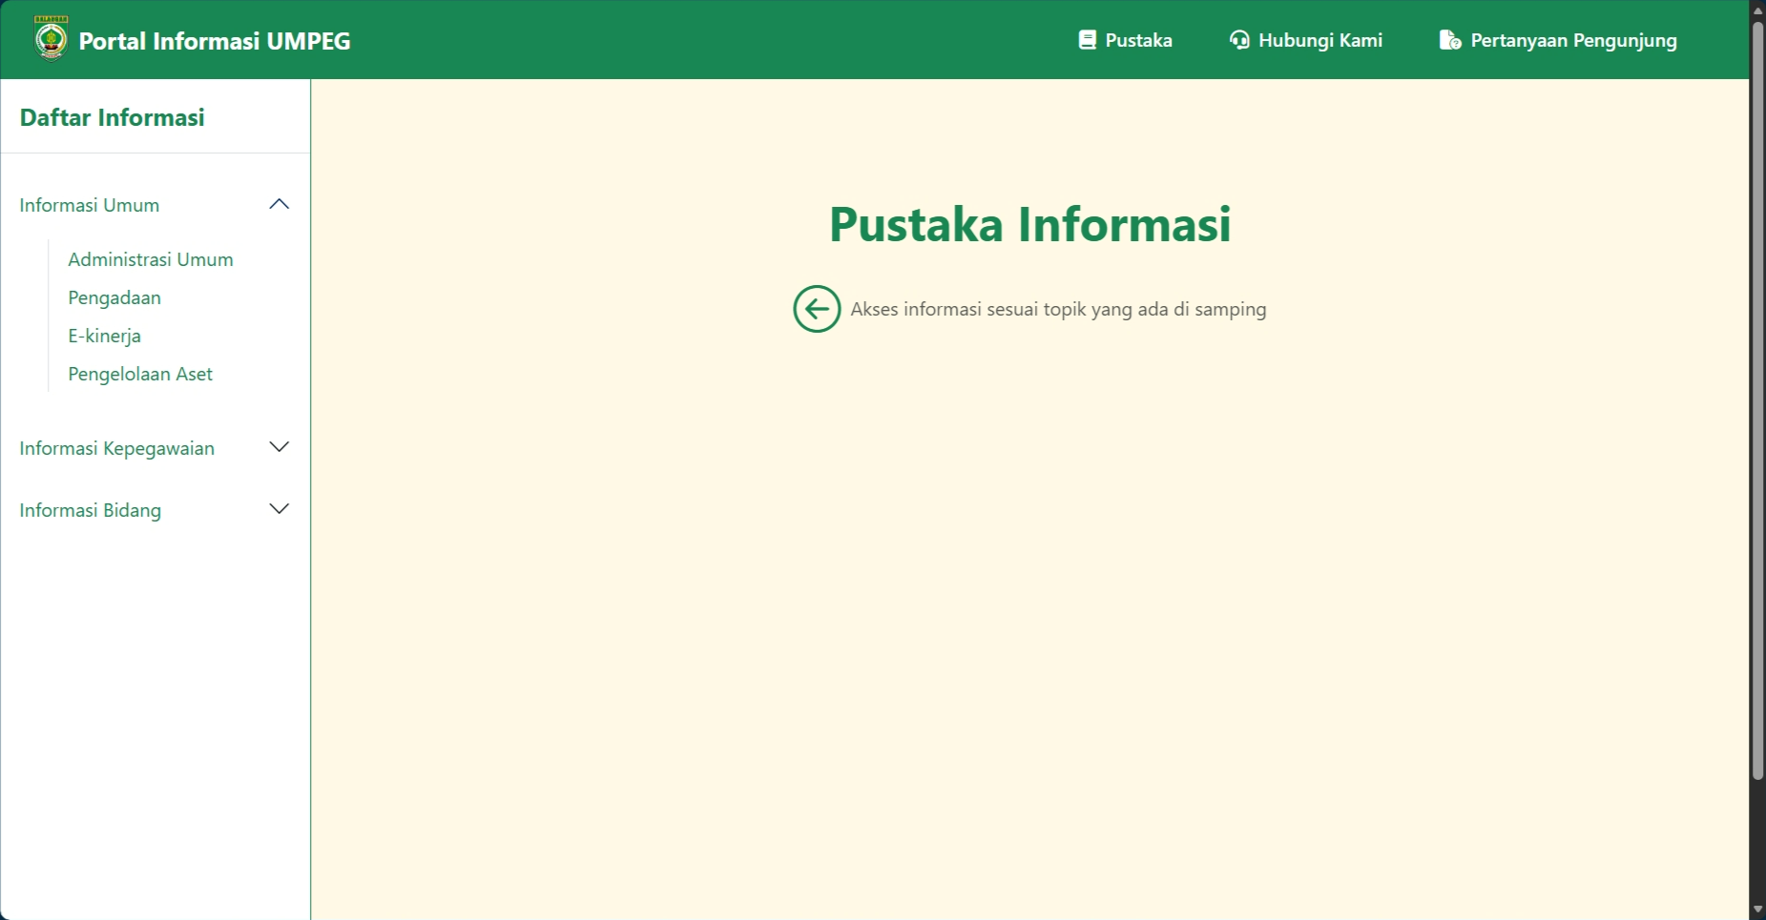This screenshot has width=1766, height=920.
Task: Open Pertanyaan Pengunjung text link
Action: pyautogui.click(x=1573, y=40)
